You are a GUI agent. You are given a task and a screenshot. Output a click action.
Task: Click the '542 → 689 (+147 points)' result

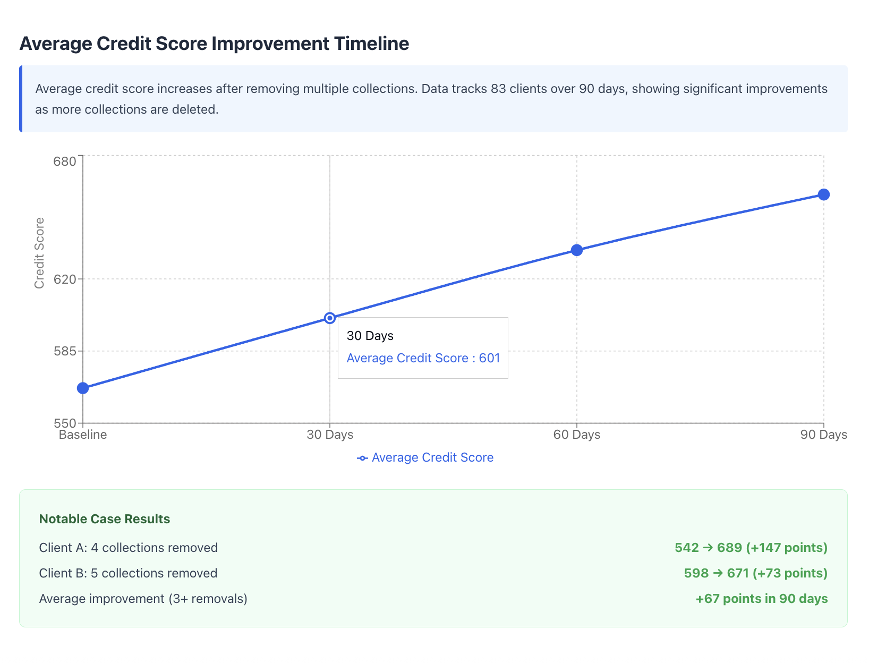tap(751, 548)
